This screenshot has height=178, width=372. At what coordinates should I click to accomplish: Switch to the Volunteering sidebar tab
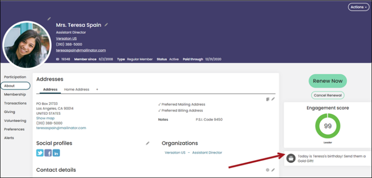pyautogui.click(x=15, y=120)
